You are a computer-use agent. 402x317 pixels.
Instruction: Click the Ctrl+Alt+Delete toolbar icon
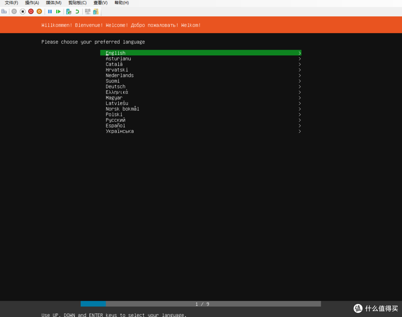pyautogui.click(x=4, y=12)
